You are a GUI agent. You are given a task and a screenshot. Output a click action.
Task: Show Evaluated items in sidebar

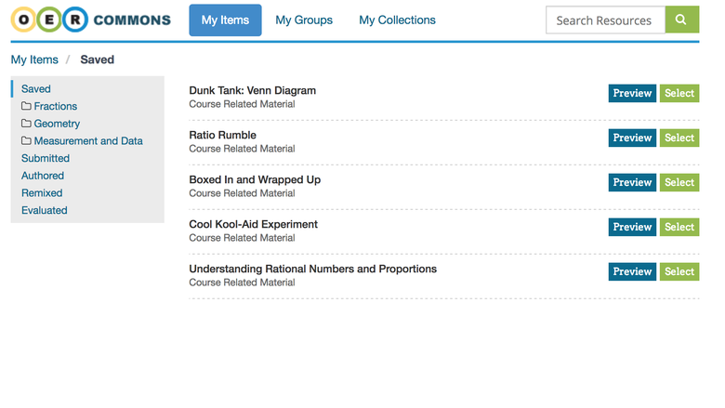(x=45, y=210)
